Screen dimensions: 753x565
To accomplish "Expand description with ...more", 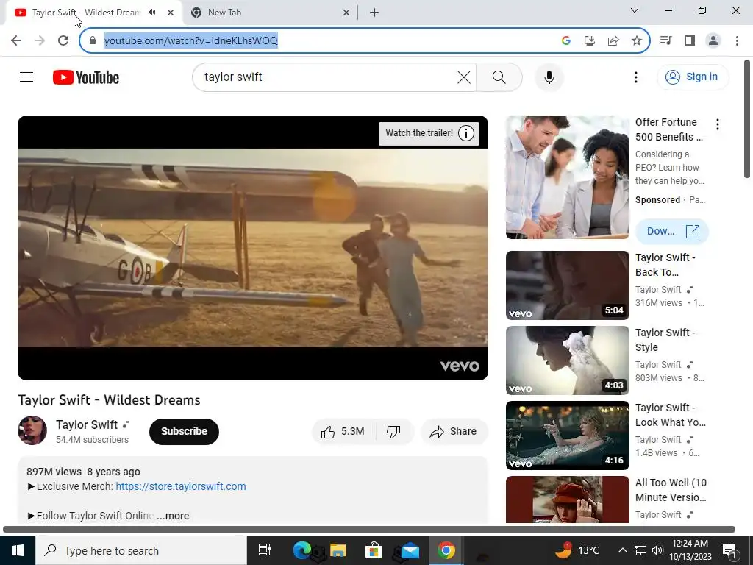I will (x=173, y=516).
